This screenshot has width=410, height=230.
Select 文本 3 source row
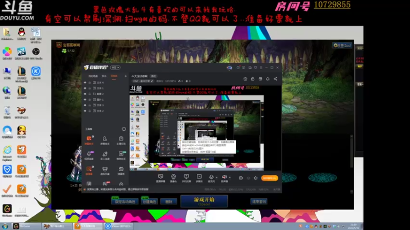click(105, 105)
